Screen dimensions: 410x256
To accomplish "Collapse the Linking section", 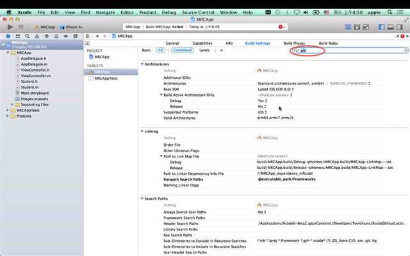I will click(142, 131).
